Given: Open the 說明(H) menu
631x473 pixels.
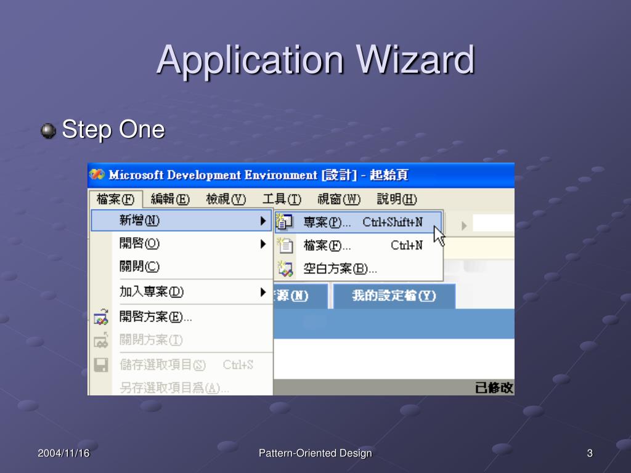Looking at the screenshot, I should point(397,199).
